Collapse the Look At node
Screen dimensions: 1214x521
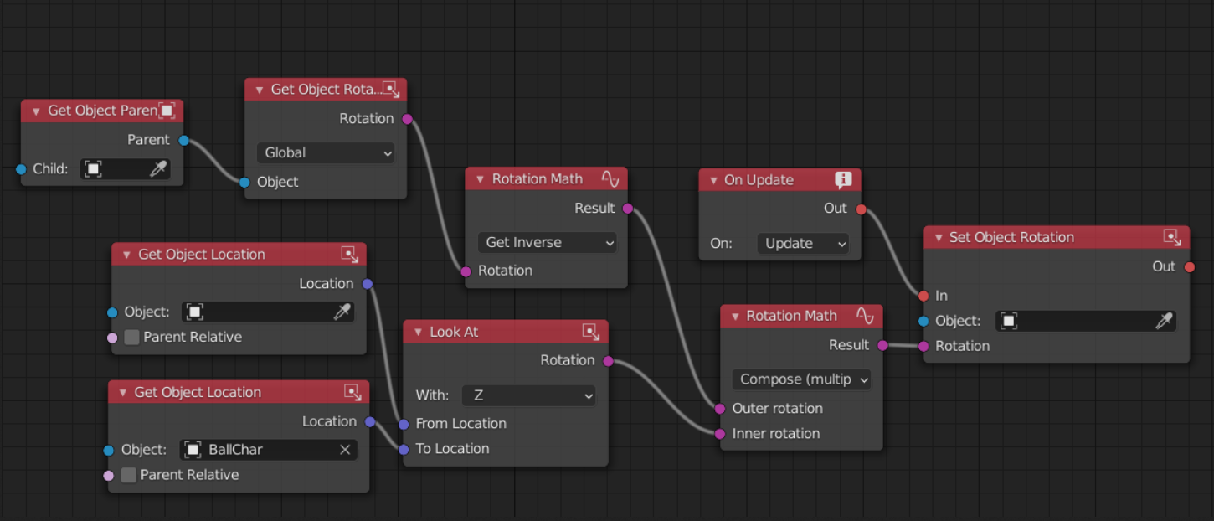[417, 331]
